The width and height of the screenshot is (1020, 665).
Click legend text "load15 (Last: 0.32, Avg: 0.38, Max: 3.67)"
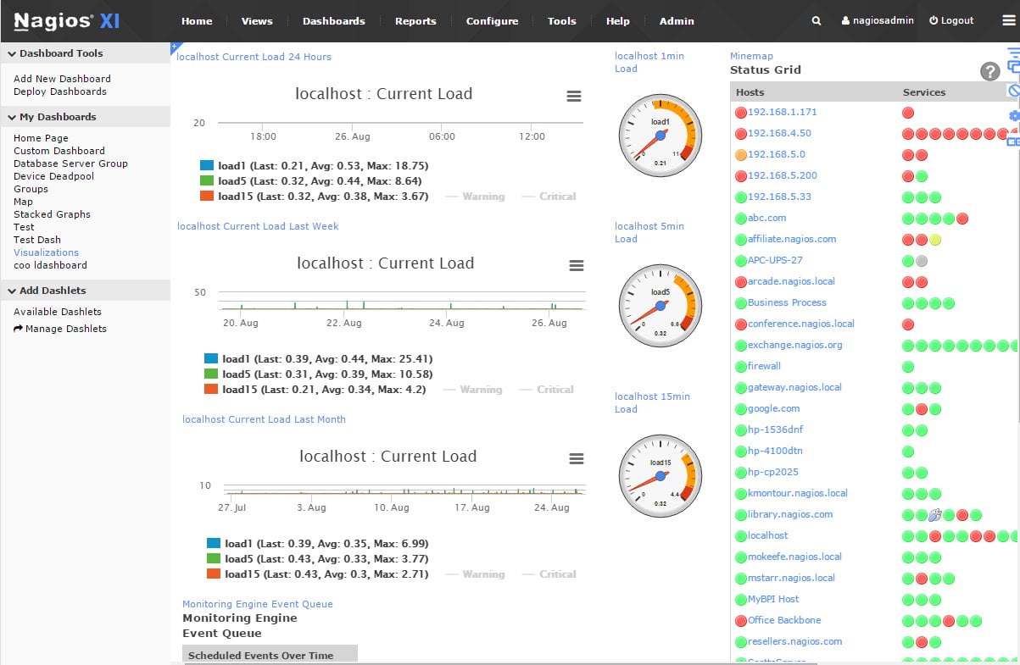[323, 197]
